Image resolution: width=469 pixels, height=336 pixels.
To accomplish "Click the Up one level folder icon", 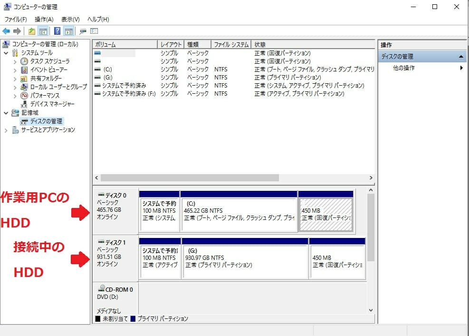I will (31, 31).
